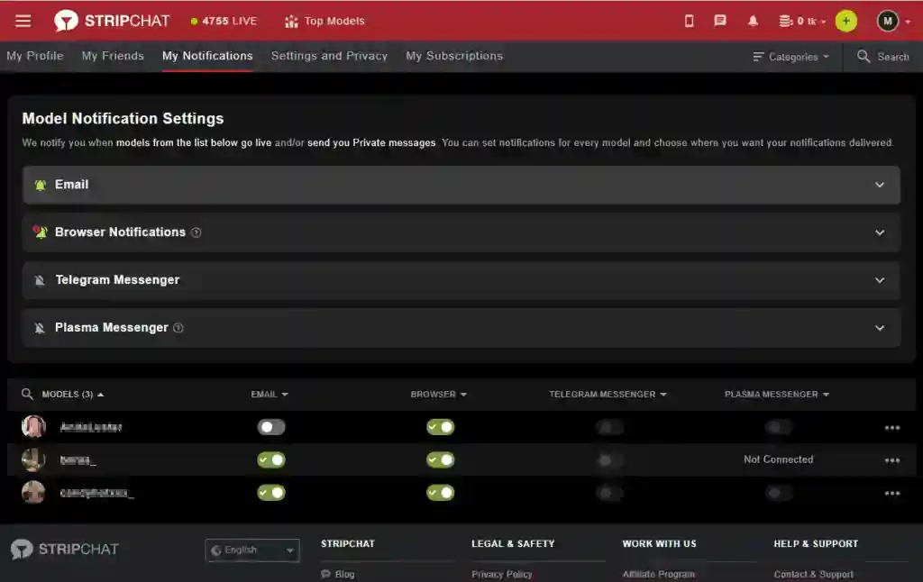Expand the Browser Notifications section
Screen dimensions: 923x582
click(x=461, y=232)
